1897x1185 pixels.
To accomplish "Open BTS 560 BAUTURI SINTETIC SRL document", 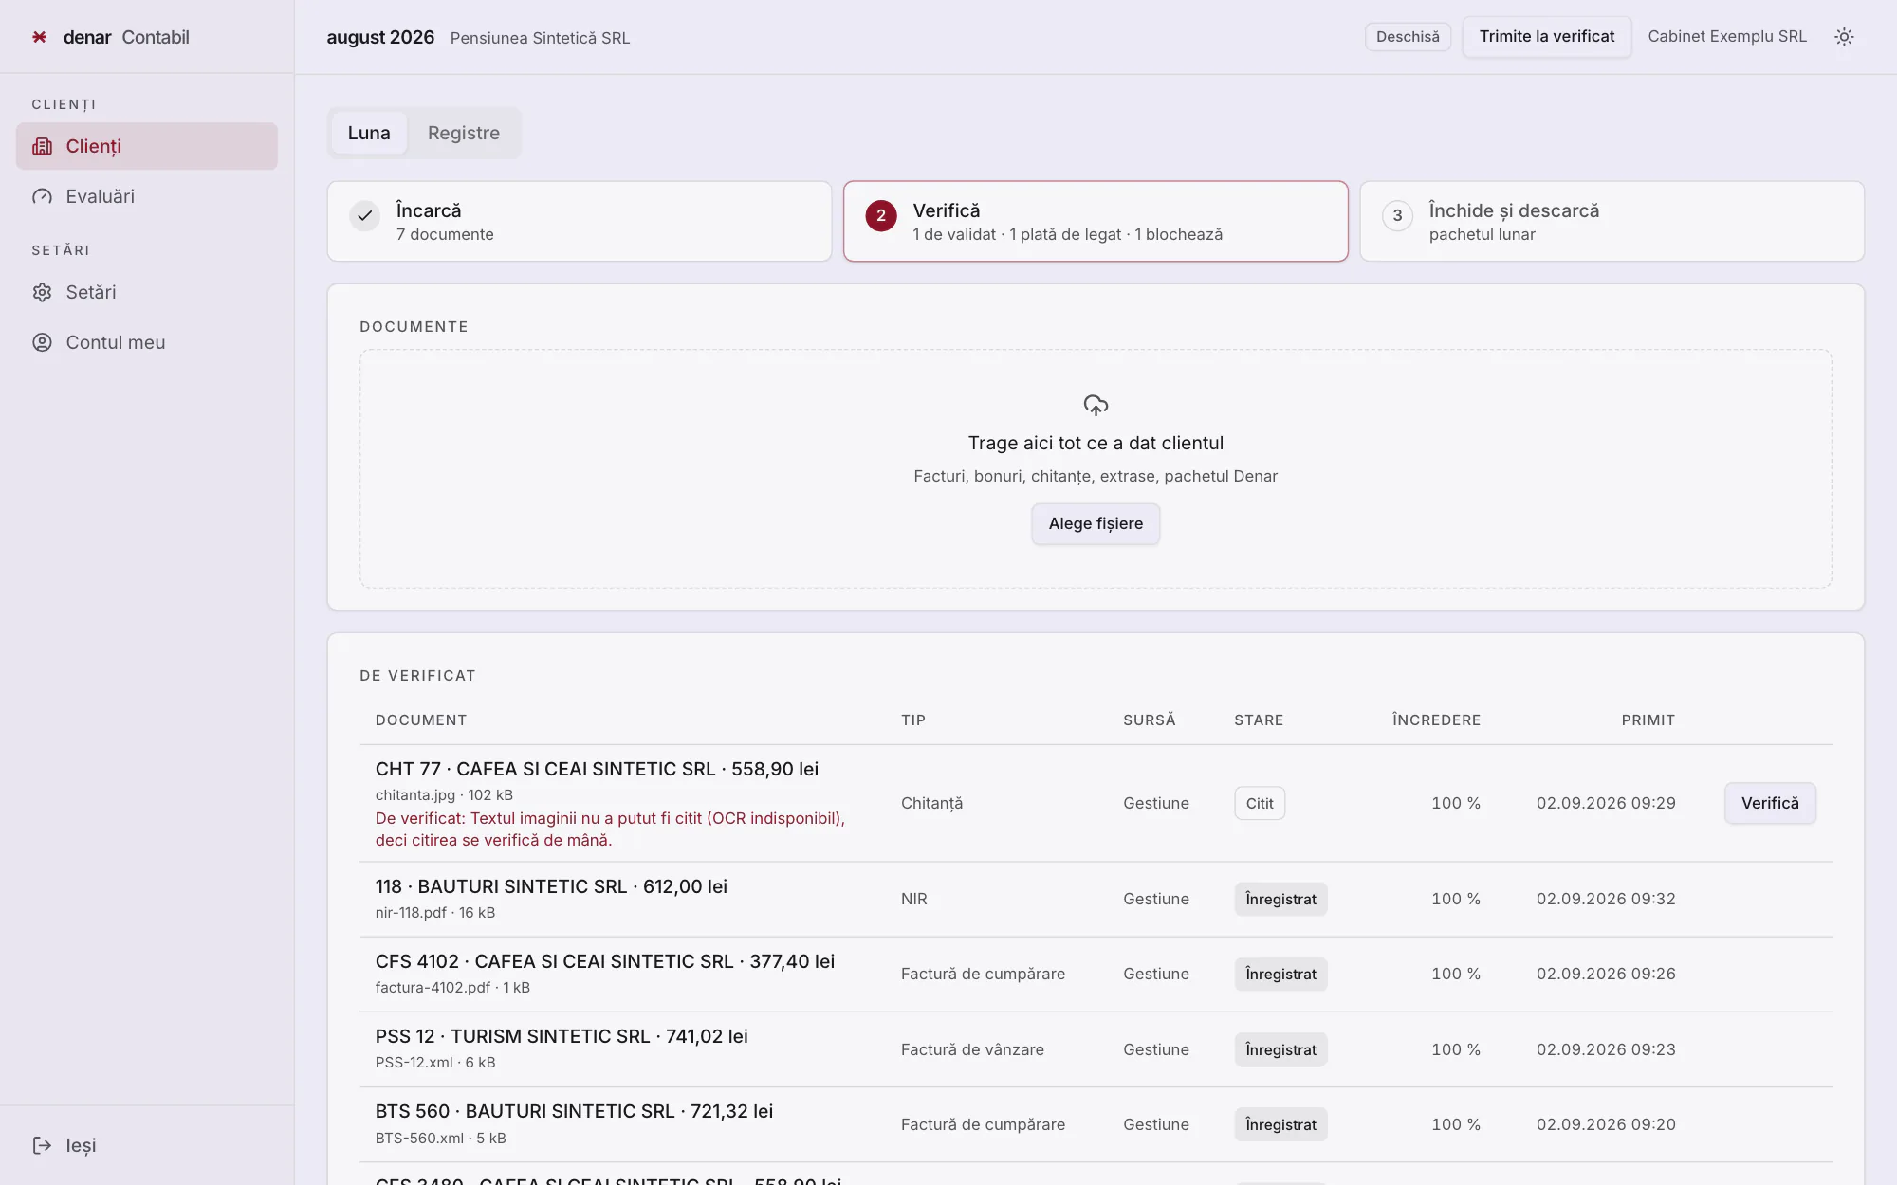I will click(x=574, y=1111).
